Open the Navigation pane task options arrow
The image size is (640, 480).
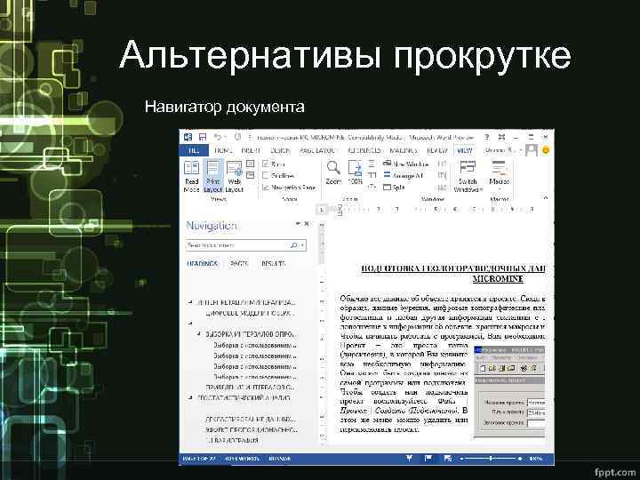coord(298,224)
